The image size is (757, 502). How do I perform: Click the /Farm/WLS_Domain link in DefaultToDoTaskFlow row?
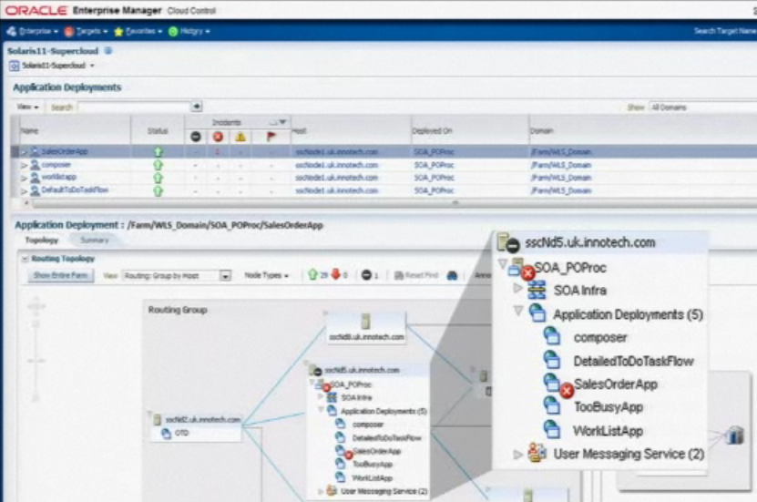pyautogui.click(x=561, y=190)
